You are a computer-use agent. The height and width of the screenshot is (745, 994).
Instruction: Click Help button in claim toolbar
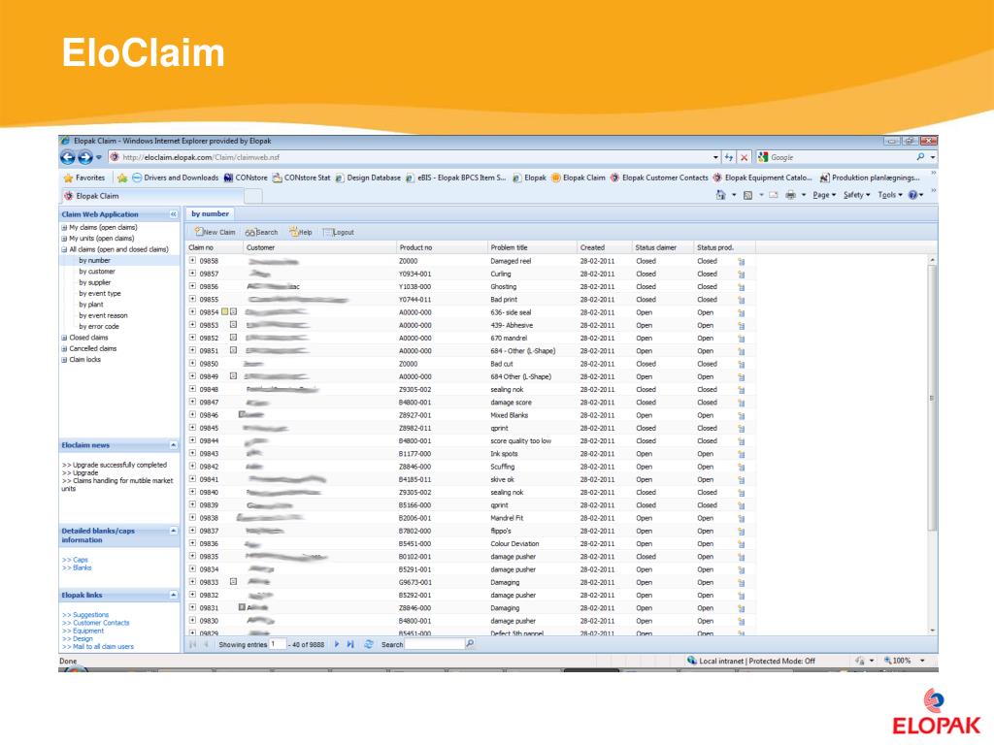(301, 232)
